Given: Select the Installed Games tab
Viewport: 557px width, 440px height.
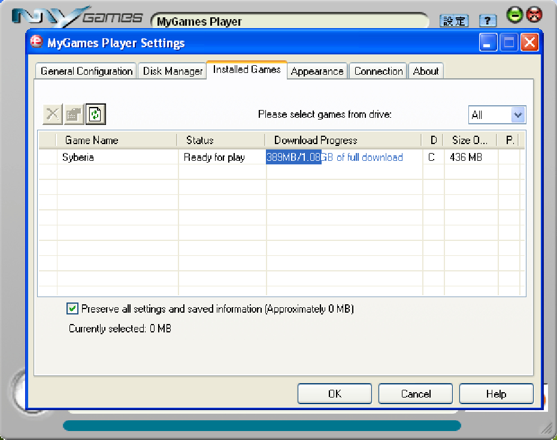Looking at the screenshot, I should click(247, 69).
